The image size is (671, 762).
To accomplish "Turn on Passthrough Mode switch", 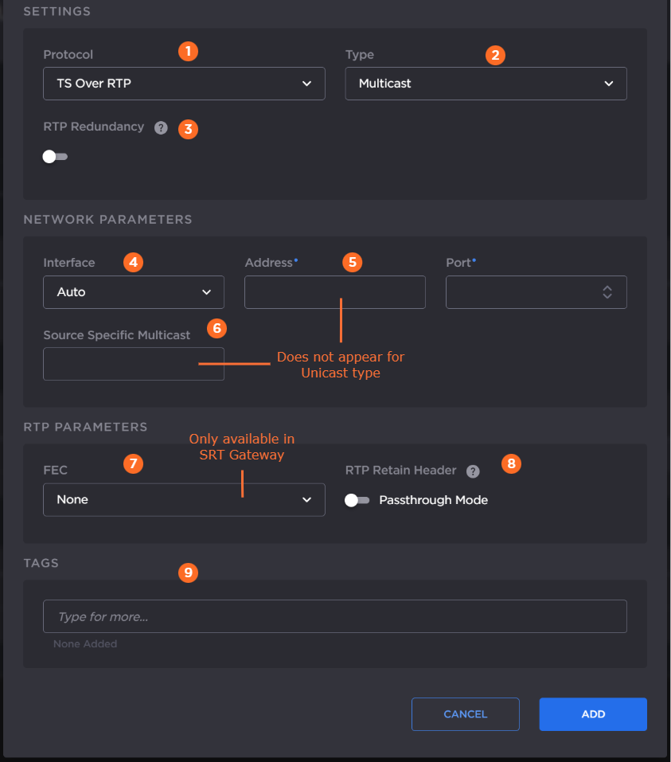I will (357, 500).
